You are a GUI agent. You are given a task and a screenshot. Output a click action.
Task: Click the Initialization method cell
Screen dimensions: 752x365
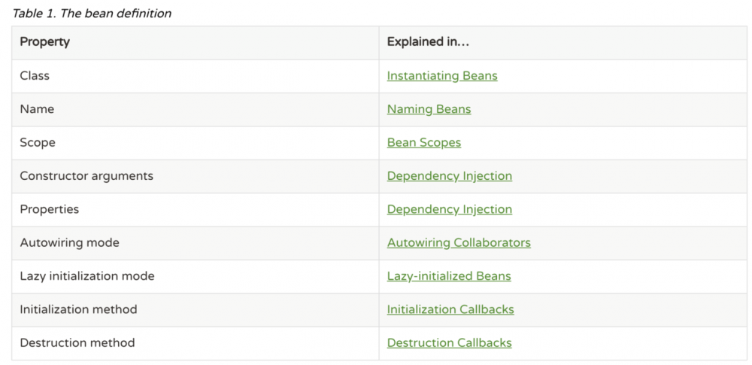[x=78, y=309]
